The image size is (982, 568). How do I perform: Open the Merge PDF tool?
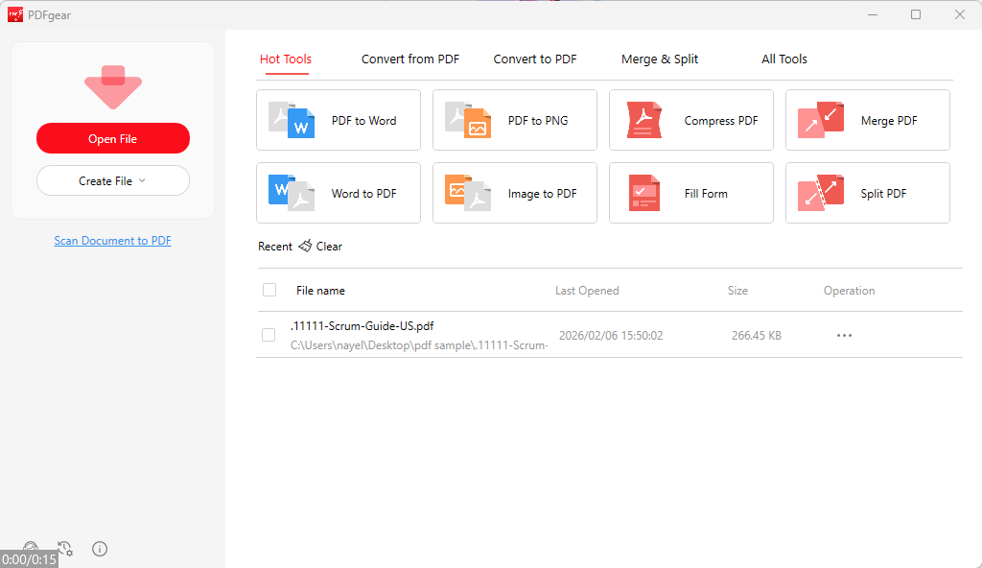[x=867, y=120]
